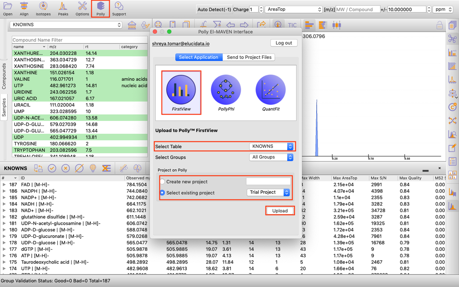459x287 pixels.
Task: Click the Upload button
Action: (x=280, y=211)
